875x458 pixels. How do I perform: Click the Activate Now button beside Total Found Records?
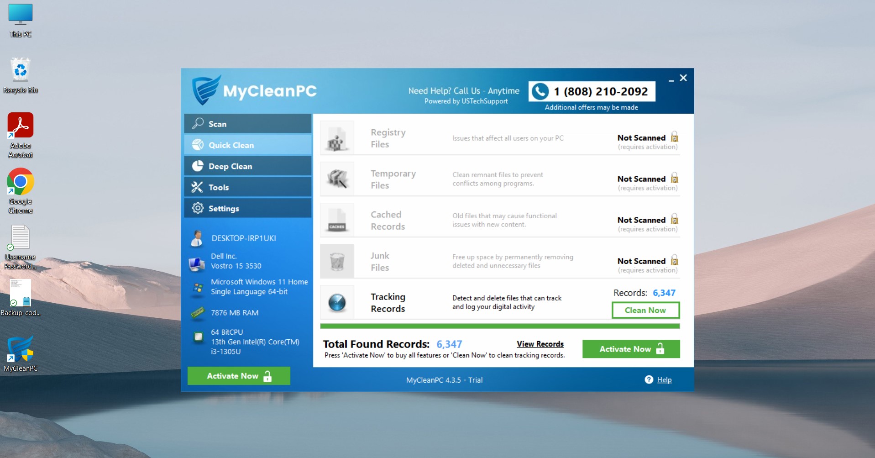pyautogui.click(x=631, y=349)
